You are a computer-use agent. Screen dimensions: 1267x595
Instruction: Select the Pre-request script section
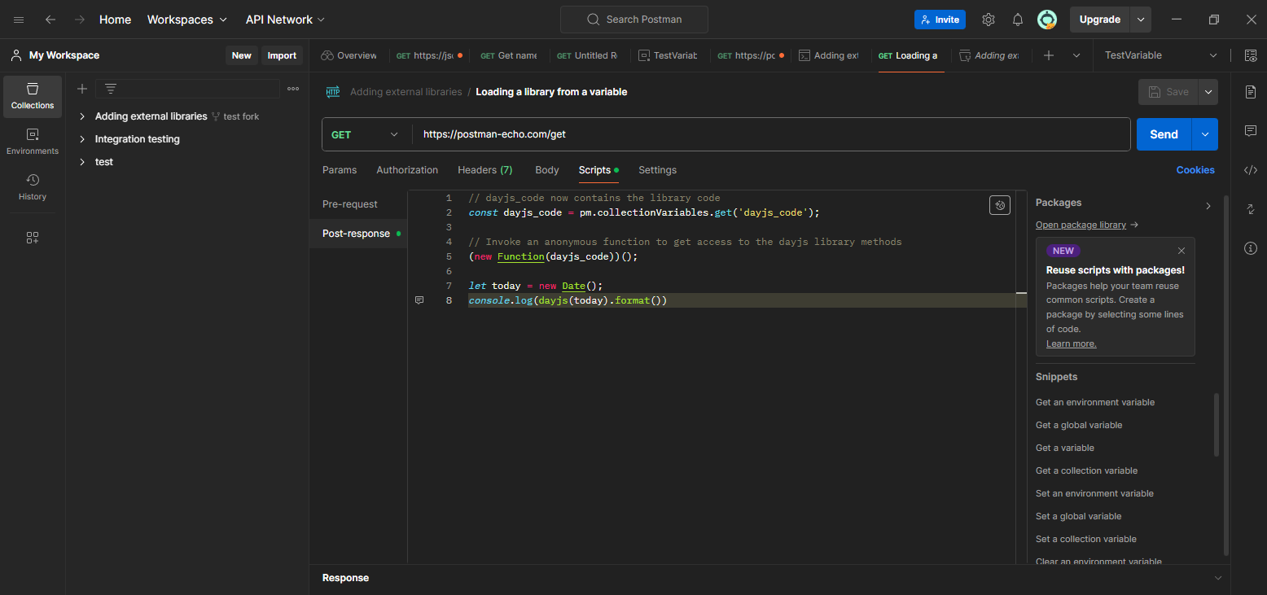point(350,204)
